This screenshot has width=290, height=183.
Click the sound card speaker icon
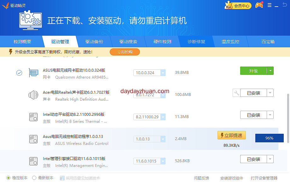(x=33, y=95)
